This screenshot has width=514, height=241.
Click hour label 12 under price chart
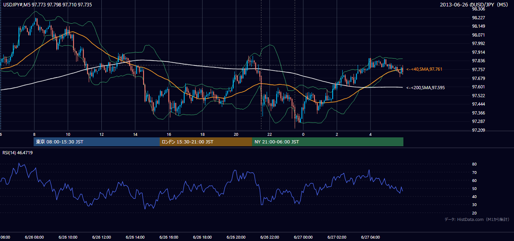tap(102, 135)
